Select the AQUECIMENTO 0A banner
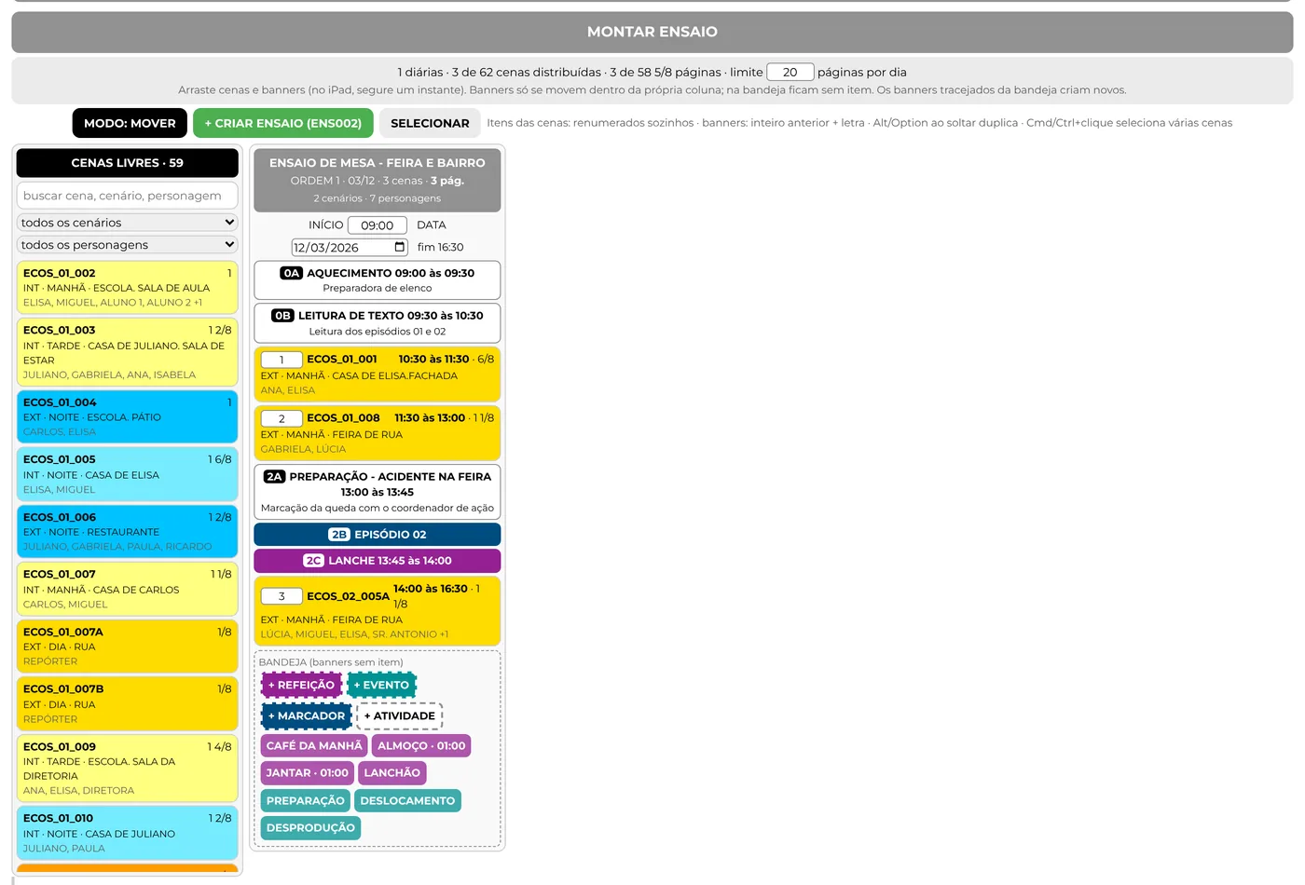Viewport: 1305px width, 885px height. coord(378,279)
